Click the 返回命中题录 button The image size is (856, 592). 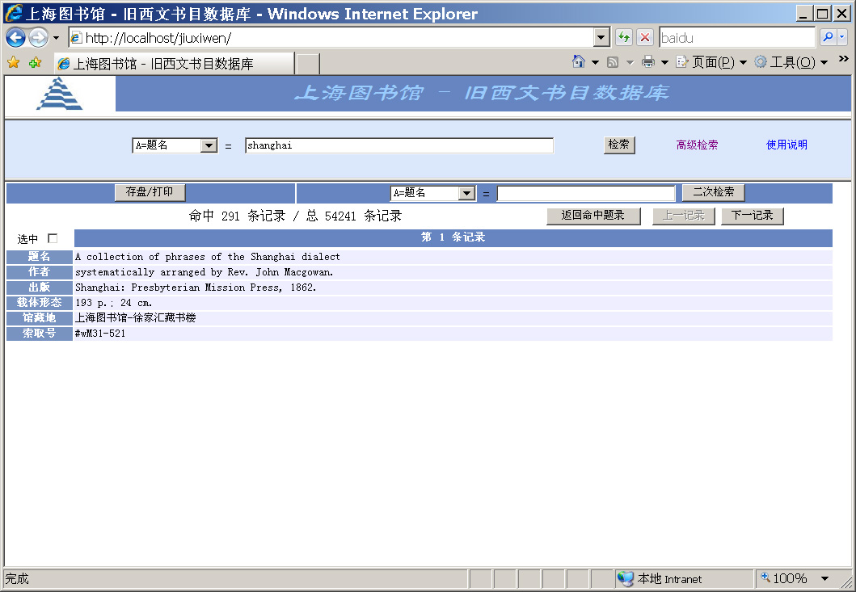[x=593, y=216]
